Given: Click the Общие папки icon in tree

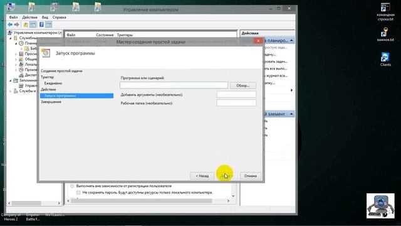Looking at the screenshot, I should (21, 59).
